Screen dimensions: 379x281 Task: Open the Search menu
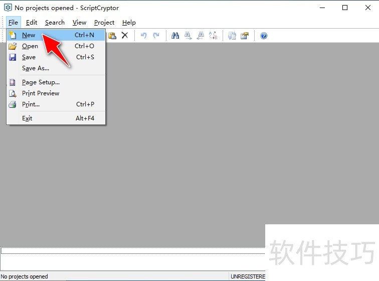point(55,23)
